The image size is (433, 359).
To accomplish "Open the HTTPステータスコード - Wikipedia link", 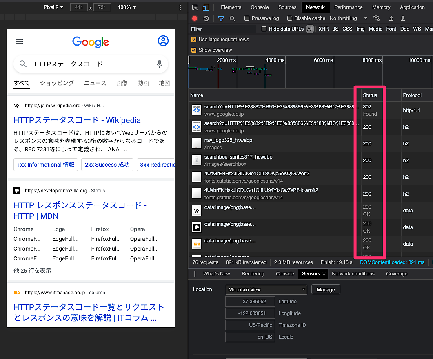I will click(77, 120).
